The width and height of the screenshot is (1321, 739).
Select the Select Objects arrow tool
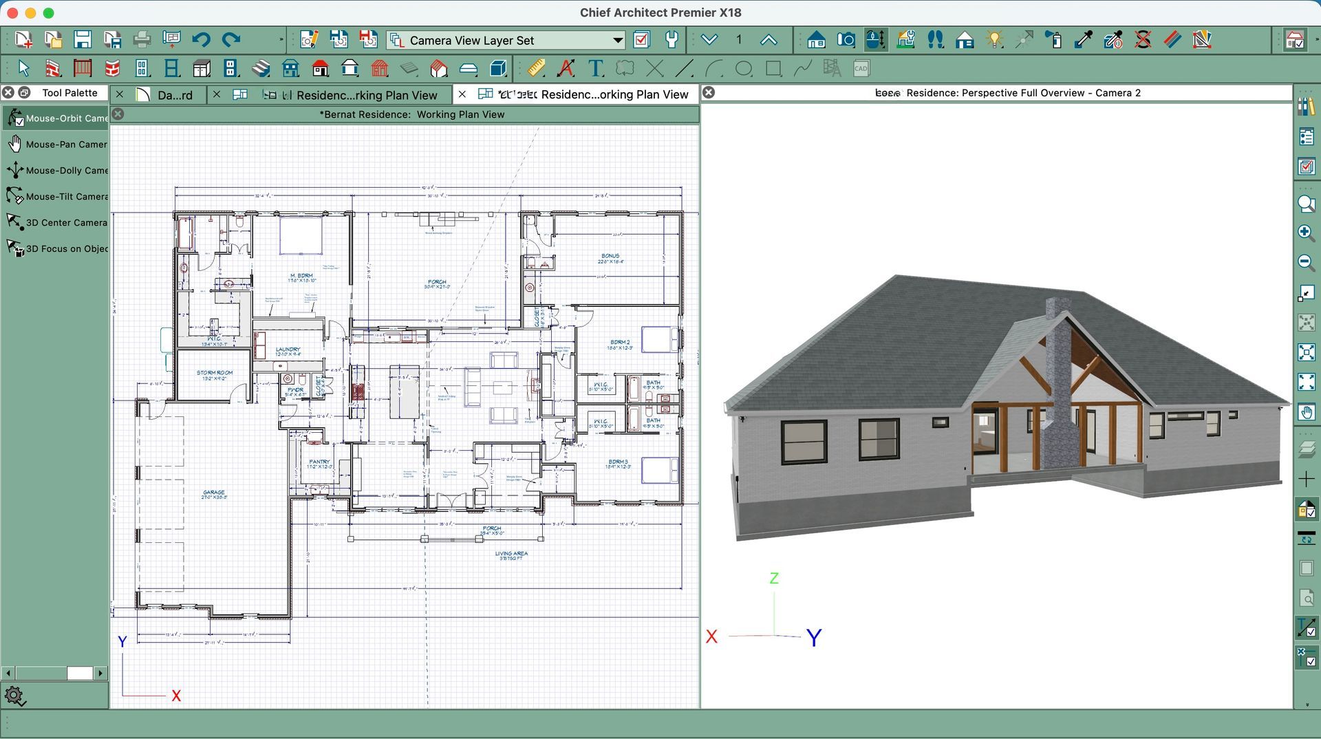(23, 69)
